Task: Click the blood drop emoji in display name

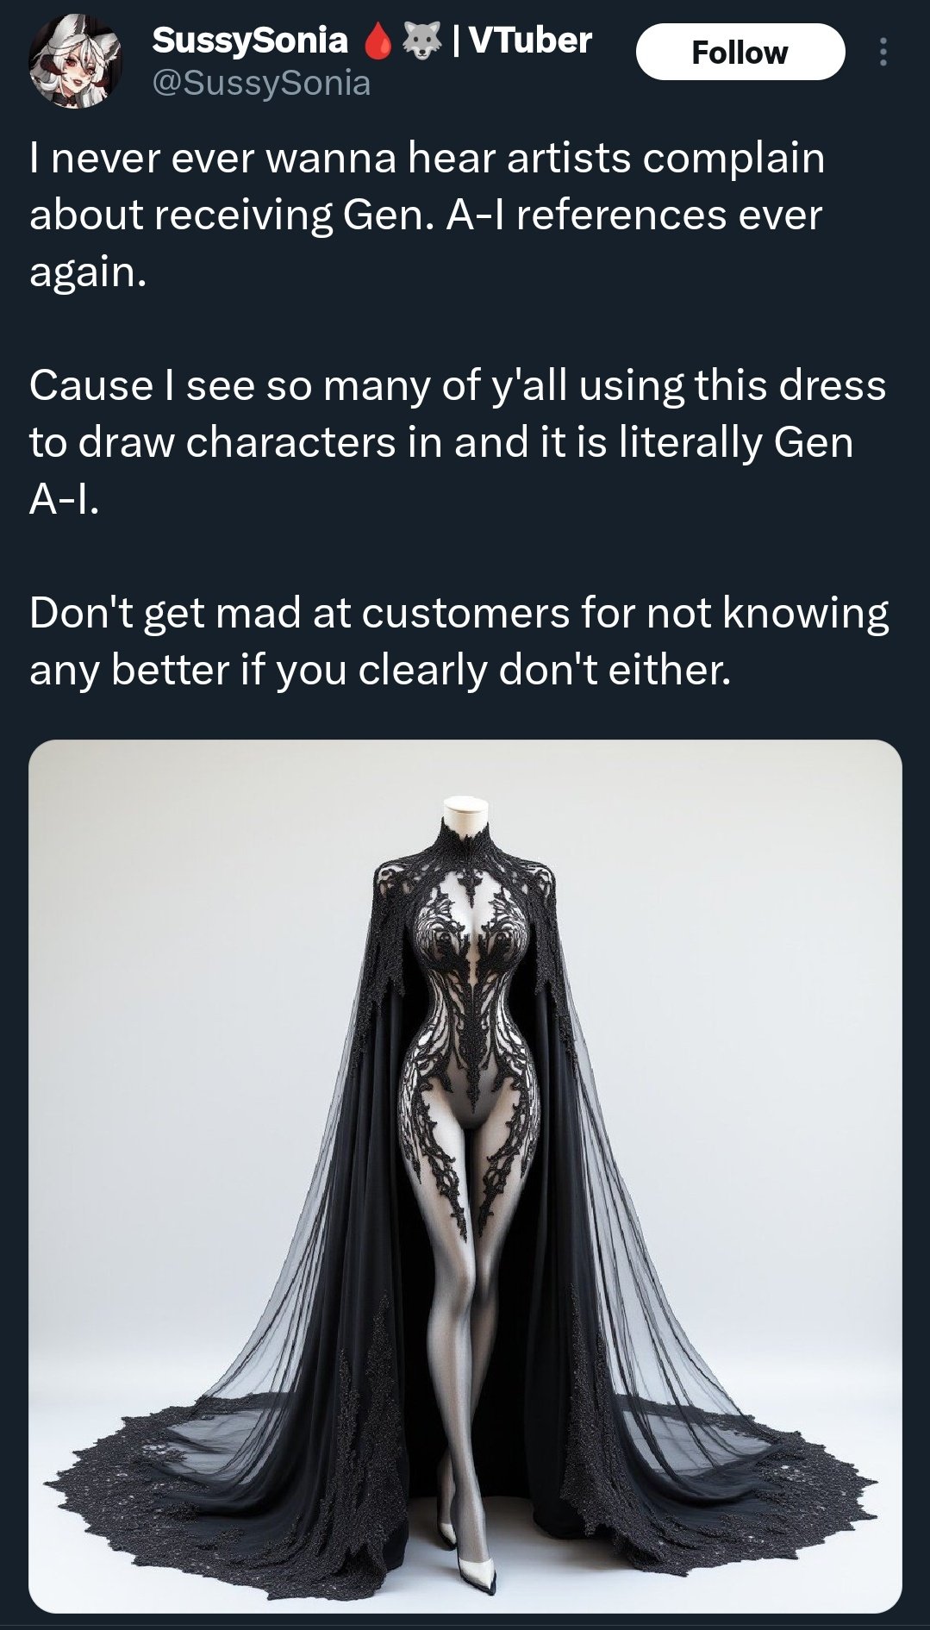Action: (377, 41)
